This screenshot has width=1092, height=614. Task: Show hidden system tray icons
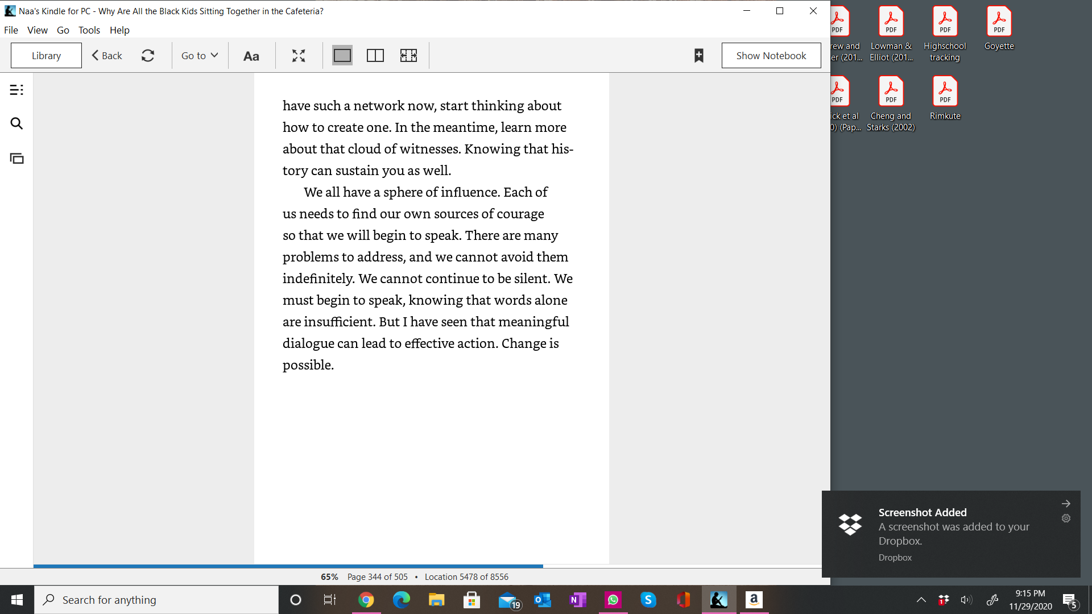click(921, 600)
